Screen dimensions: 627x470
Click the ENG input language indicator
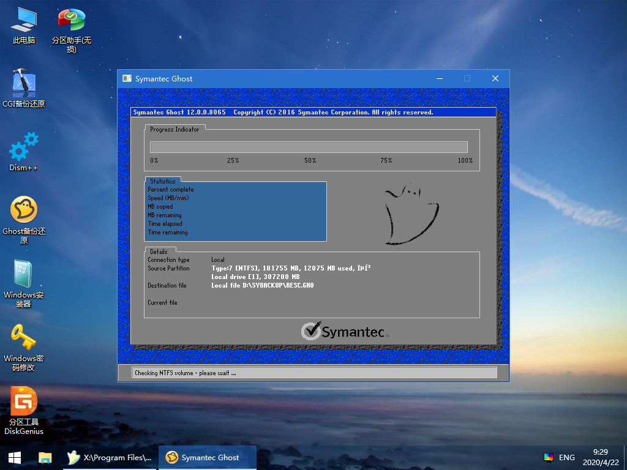pos(566,458)
